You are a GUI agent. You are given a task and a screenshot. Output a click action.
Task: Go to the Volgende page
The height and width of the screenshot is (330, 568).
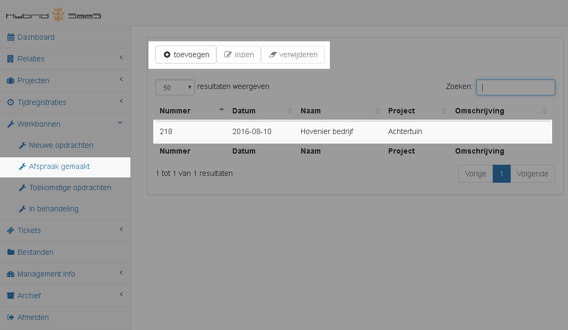point(532,174)
